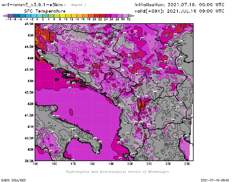Image resolution: width=235 pixels, height=182 pixels.
Task: Click the legend tick label '0'
Action: [x=37, y=19]
